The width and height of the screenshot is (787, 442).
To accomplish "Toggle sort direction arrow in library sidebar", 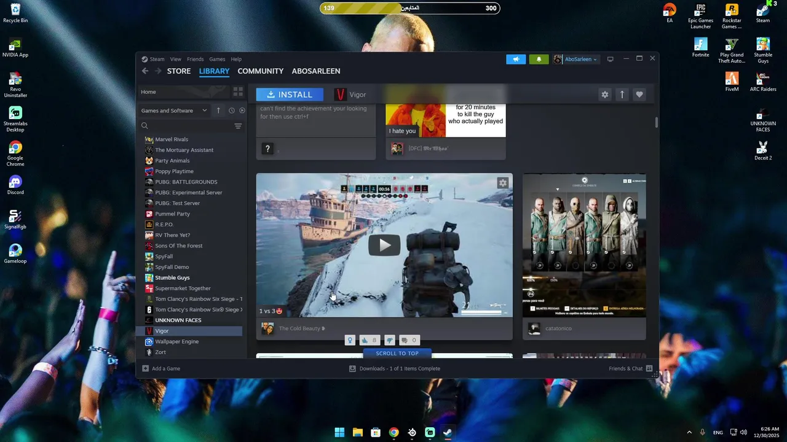I will pyautogui.click(x=218, y=110).
